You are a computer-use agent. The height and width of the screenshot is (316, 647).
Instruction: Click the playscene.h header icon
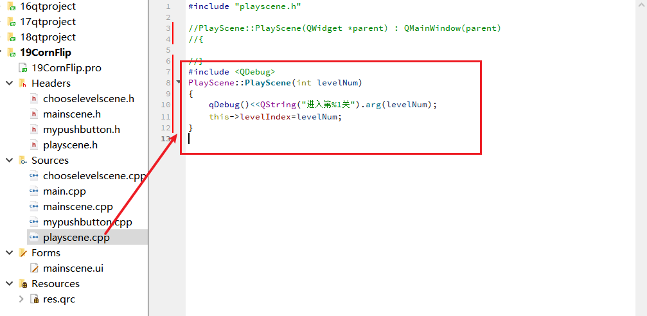click(x=34, y=145)
